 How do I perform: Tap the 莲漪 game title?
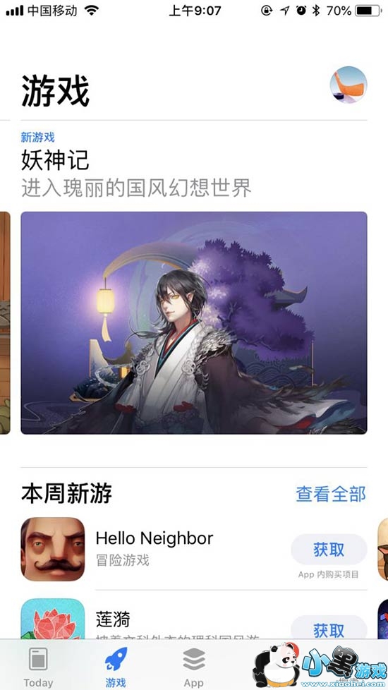[113, 619]
